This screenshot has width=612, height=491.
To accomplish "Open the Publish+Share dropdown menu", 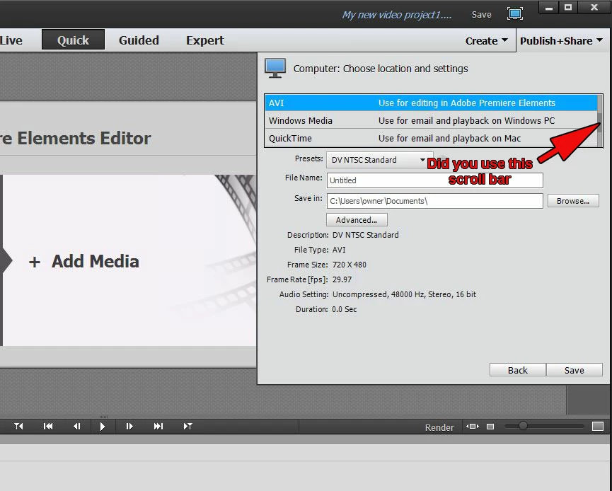I will tap(561, 40).
